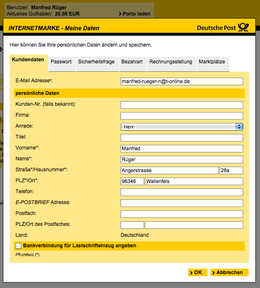Click the Porto laden link
Screen dimensions: 260x288
click(x=134, y=14)
